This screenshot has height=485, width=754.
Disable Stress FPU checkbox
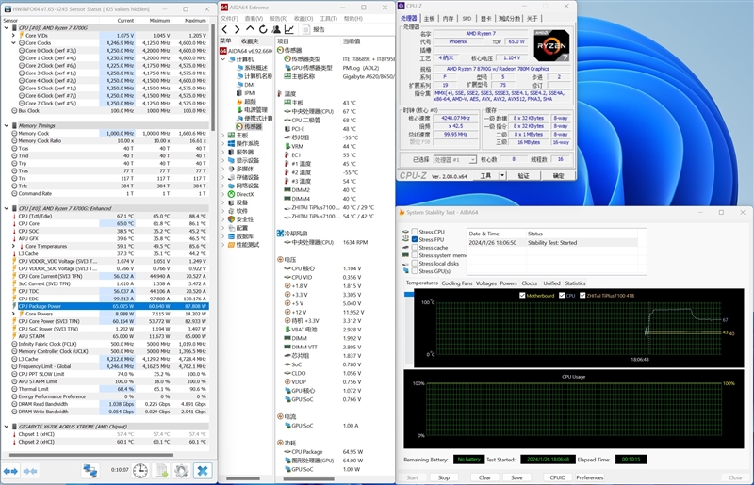pos(415,239)
